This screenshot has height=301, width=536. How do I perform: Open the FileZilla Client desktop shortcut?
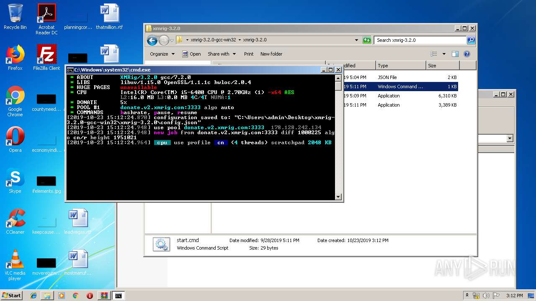(x=46, y=58)
